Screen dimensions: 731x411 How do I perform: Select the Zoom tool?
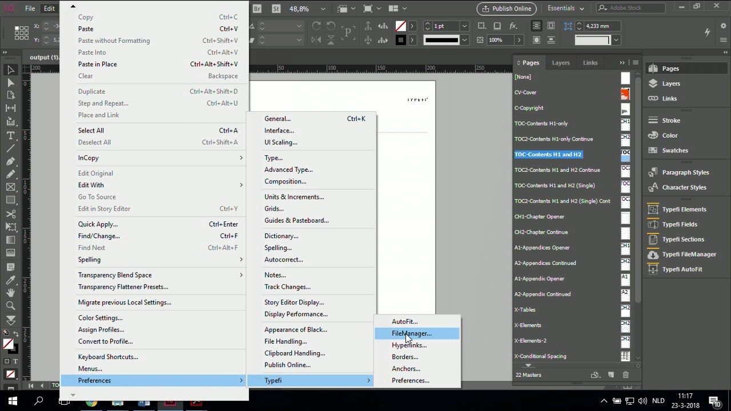point(11,306)
